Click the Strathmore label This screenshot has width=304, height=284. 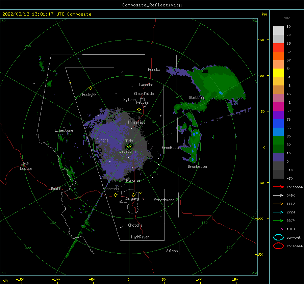point(164,200)
